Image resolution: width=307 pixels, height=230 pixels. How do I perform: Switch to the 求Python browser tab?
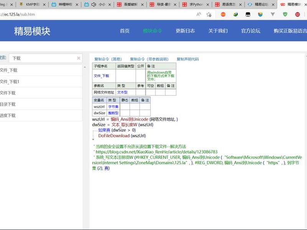(195, 5)
